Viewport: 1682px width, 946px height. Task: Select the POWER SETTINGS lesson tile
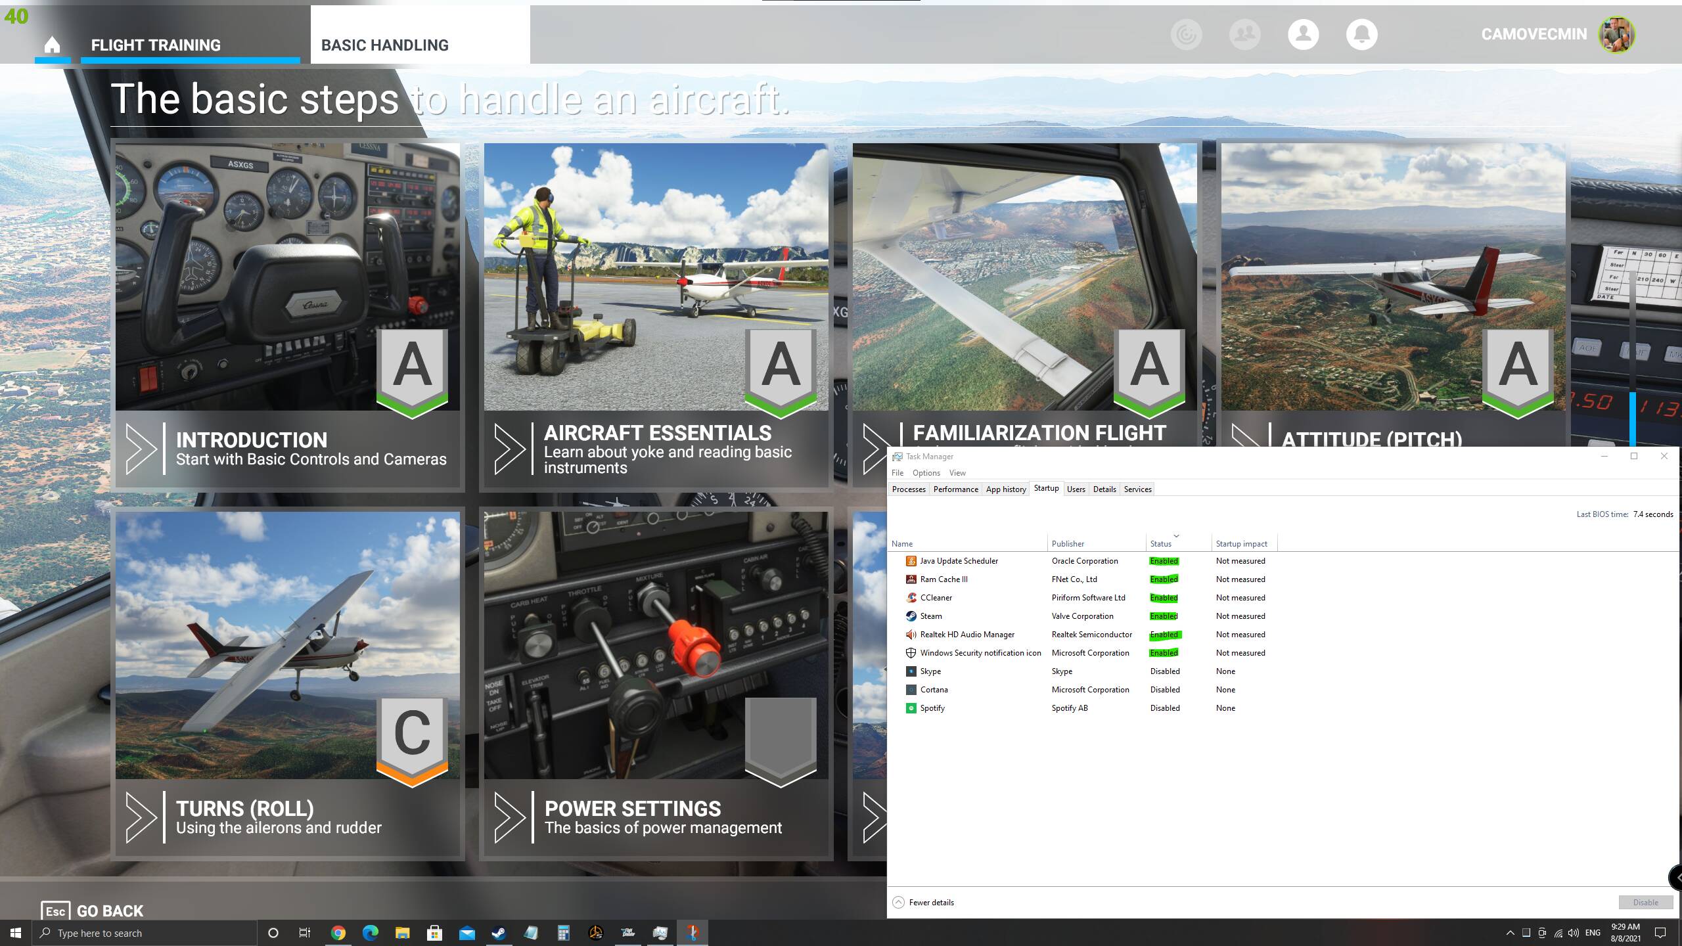[656, 683]
